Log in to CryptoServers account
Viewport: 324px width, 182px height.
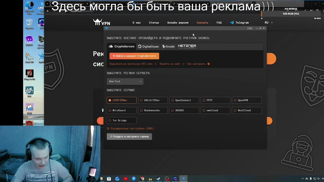(134, 56)
